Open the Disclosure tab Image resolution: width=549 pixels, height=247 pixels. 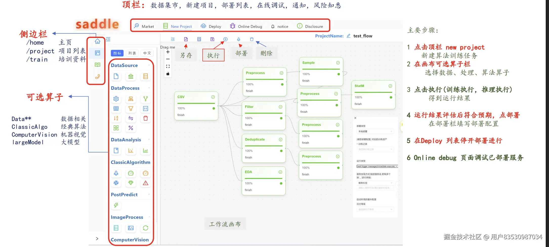[310, 26]
